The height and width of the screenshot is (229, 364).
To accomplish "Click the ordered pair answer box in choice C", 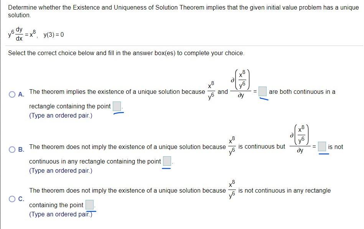I will pyautogui.click(x=90, y=205).
